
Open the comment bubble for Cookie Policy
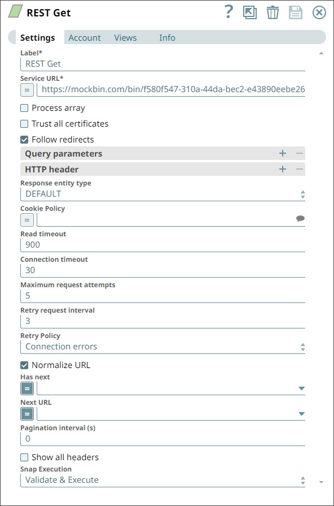point(301,219)
